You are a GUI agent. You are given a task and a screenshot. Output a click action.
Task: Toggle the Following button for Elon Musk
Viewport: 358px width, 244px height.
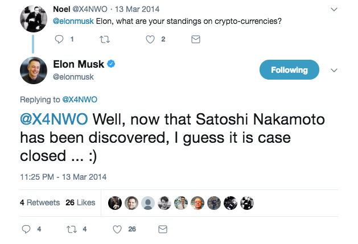[x=289, y=70]
